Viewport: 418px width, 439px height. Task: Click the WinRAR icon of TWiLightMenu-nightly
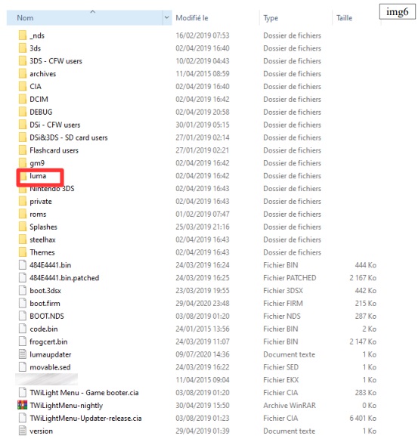click(23, 405)
